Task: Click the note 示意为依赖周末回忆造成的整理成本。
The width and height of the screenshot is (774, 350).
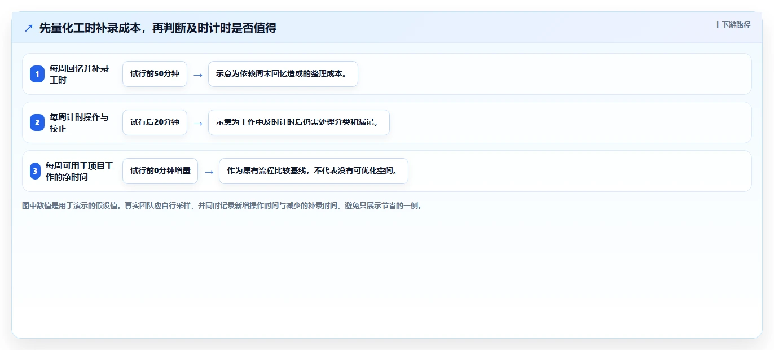Action: 283,74
